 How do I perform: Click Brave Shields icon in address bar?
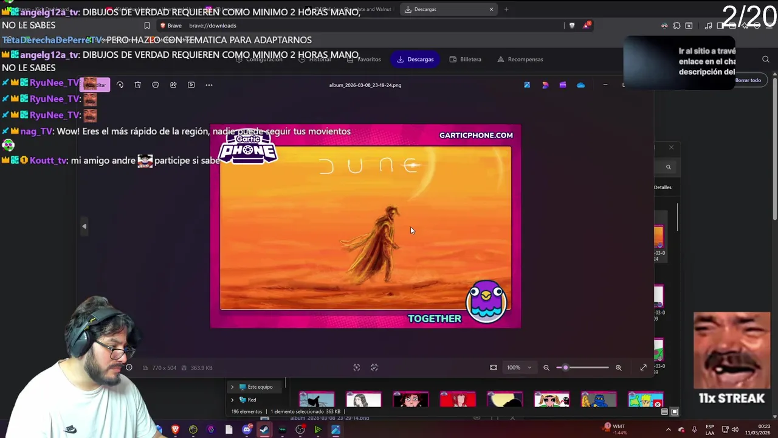coord(572,26)
